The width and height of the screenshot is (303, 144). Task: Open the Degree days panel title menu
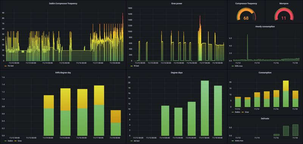point(176,73)
